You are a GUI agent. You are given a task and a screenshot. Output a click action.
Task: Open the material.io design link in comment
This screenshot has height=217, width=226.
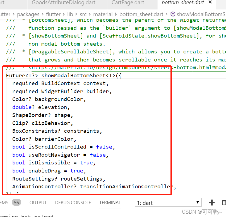coord(128,68)
